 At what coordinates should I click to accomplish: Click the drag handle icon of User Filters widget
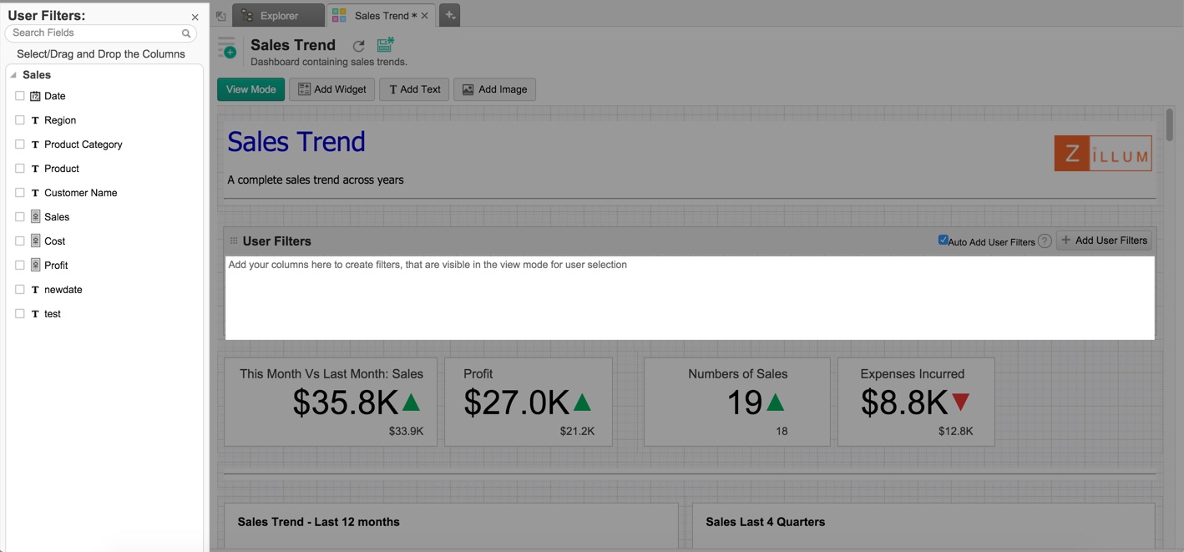(234, 241)
